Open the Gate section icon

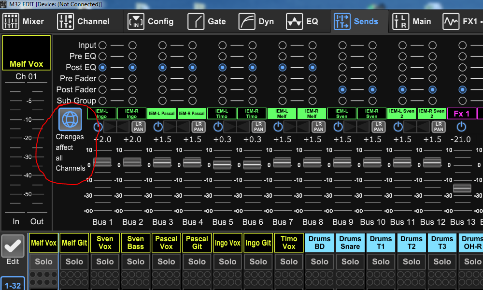pos(196,21)
